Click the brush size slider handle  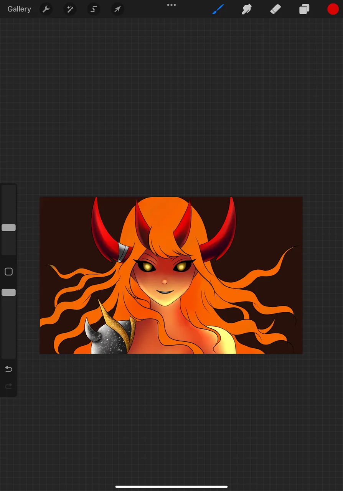(x=8, y=227)
